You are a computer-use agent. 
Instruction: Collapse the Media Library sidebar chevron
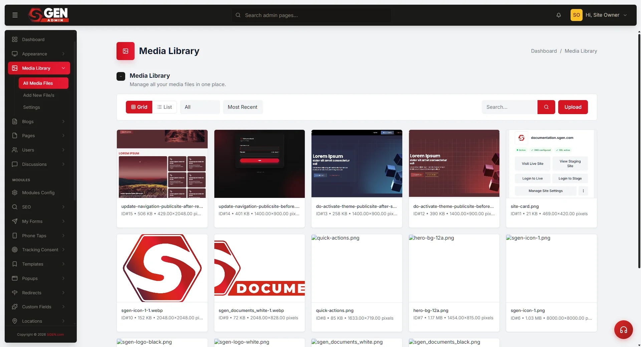click(63, 68)
